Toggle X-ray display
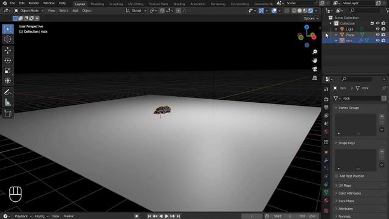Screen dimensions: 389x219 pyautogui.click(x=287, y=11)
